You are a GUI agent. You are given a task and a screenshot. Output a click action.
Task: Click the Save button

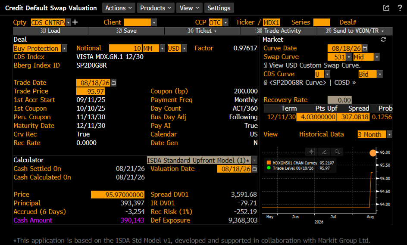click(126, 31)
